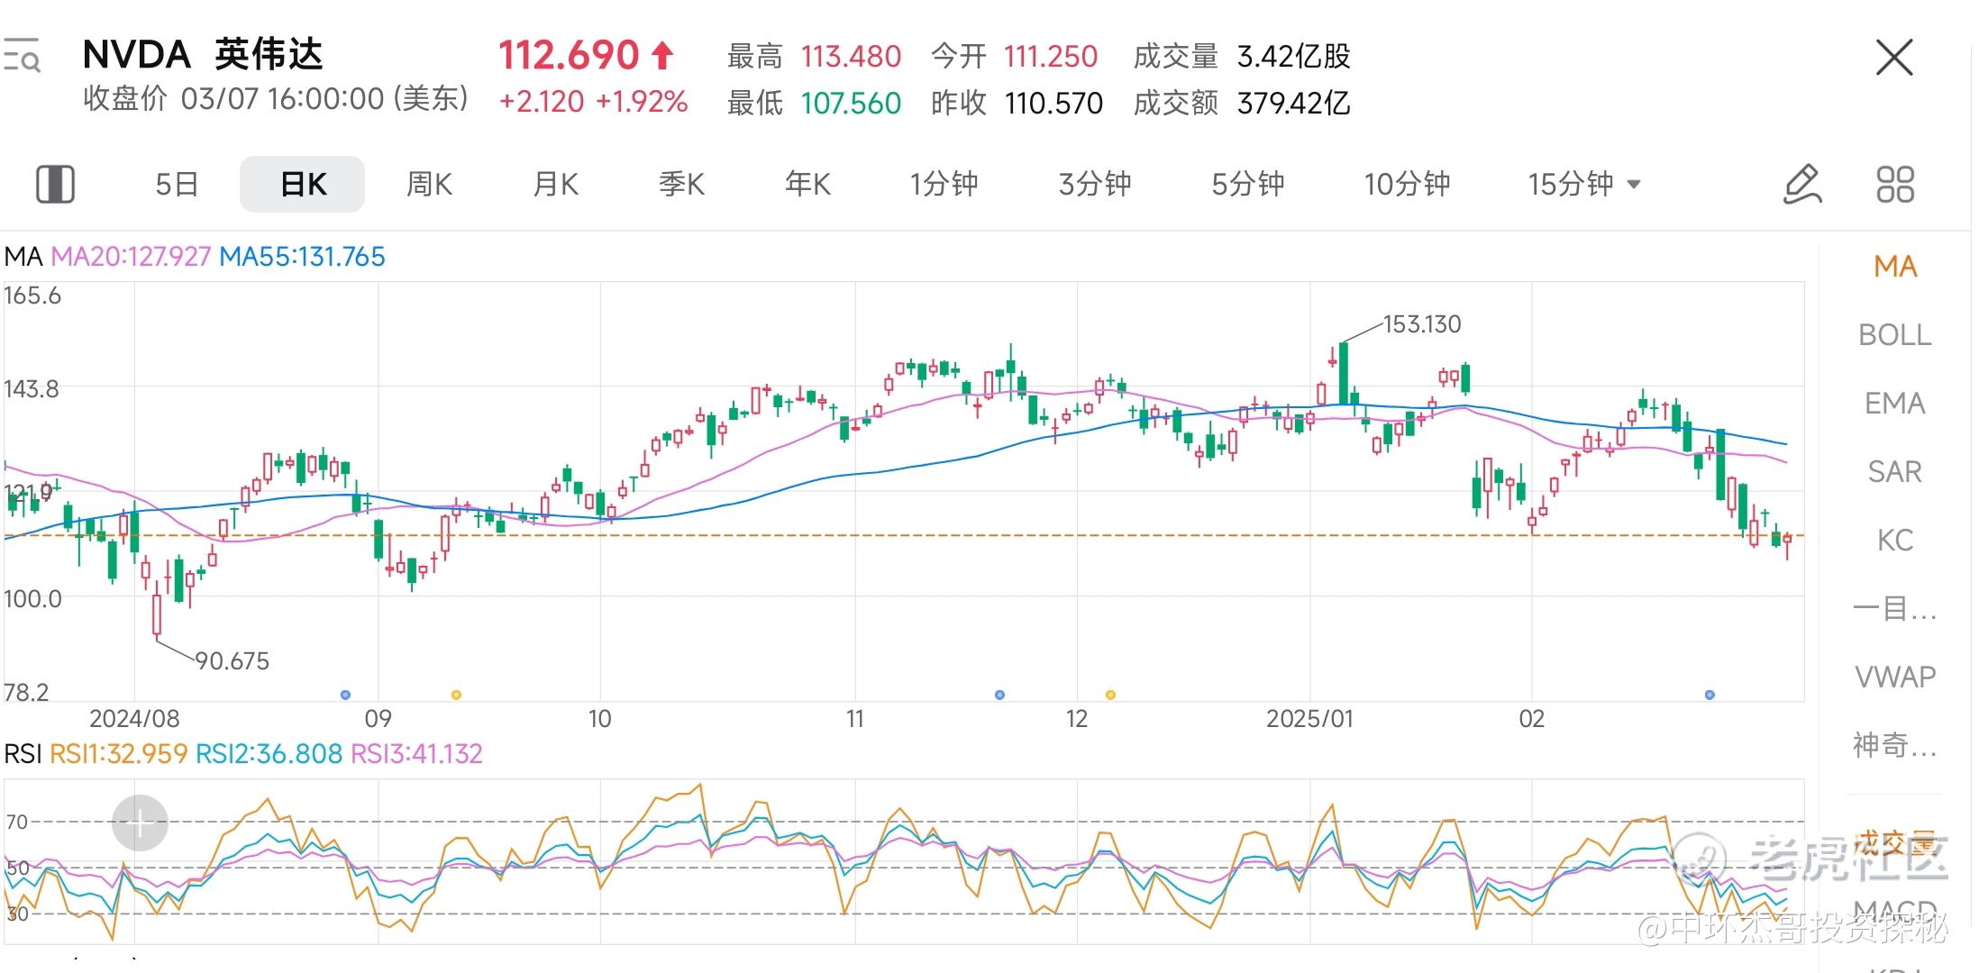This screenshot has height=973, width=1988.
Task: Switch to the 季K quarterly tab
Action: [x=681, y=185]
